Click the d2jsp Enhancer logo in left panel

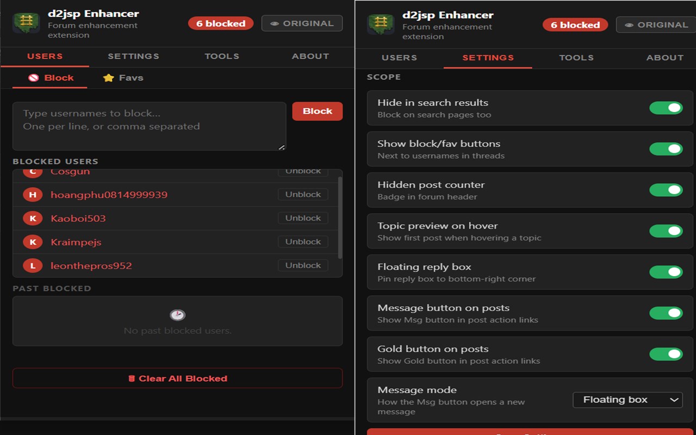26,23
